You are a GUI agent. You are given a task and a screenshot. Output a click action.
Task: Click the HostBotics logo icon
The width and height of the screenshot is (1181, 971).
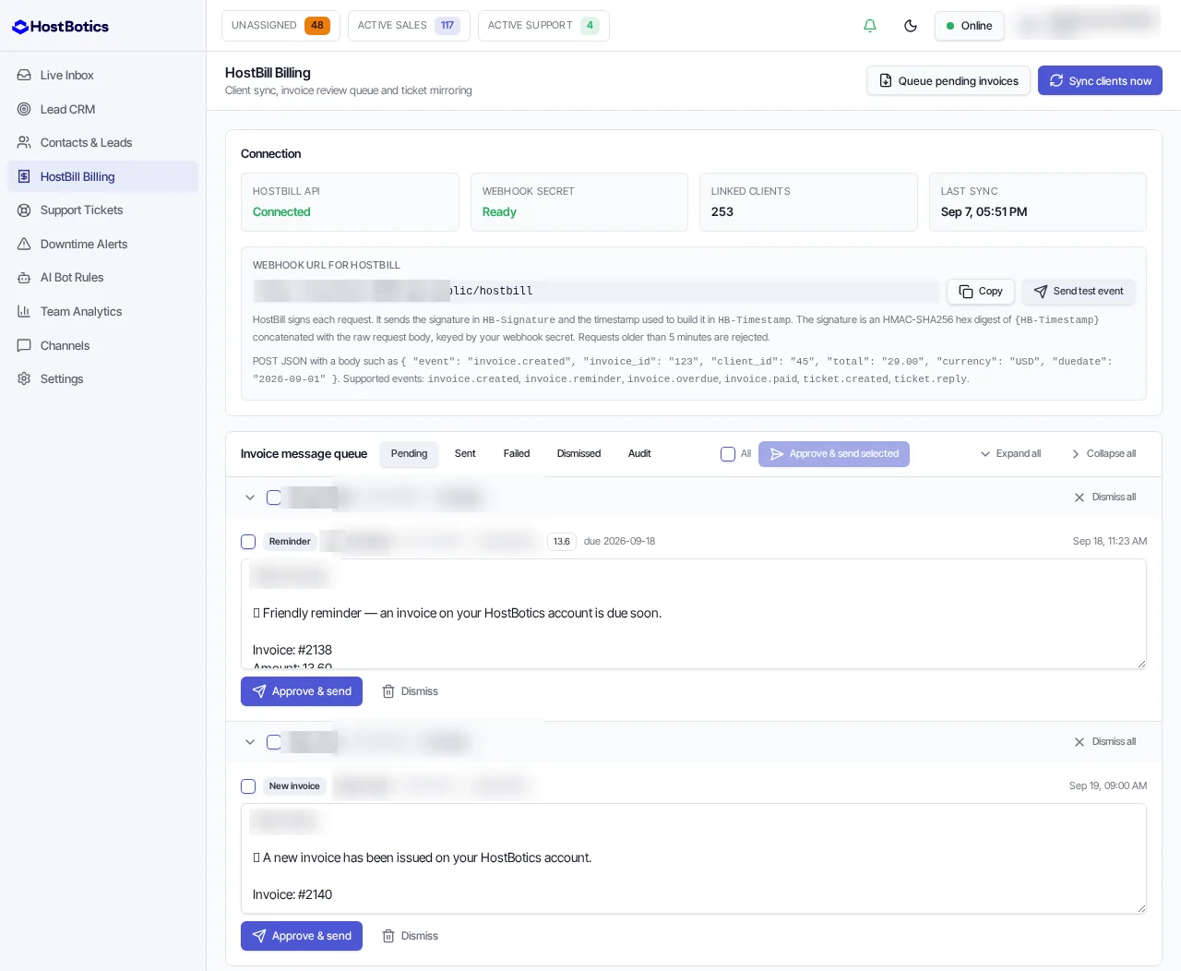(20, 27)
